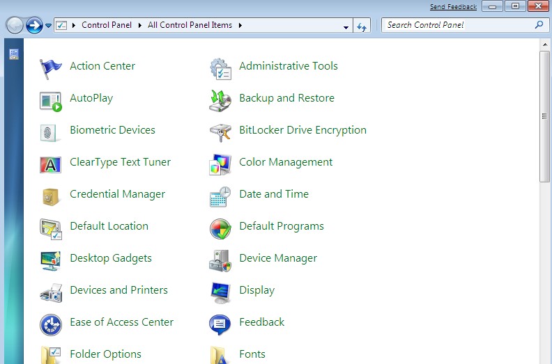552x364 pixels.
Task: Open the AutoPlay icon
Action: tap(51, 102)
